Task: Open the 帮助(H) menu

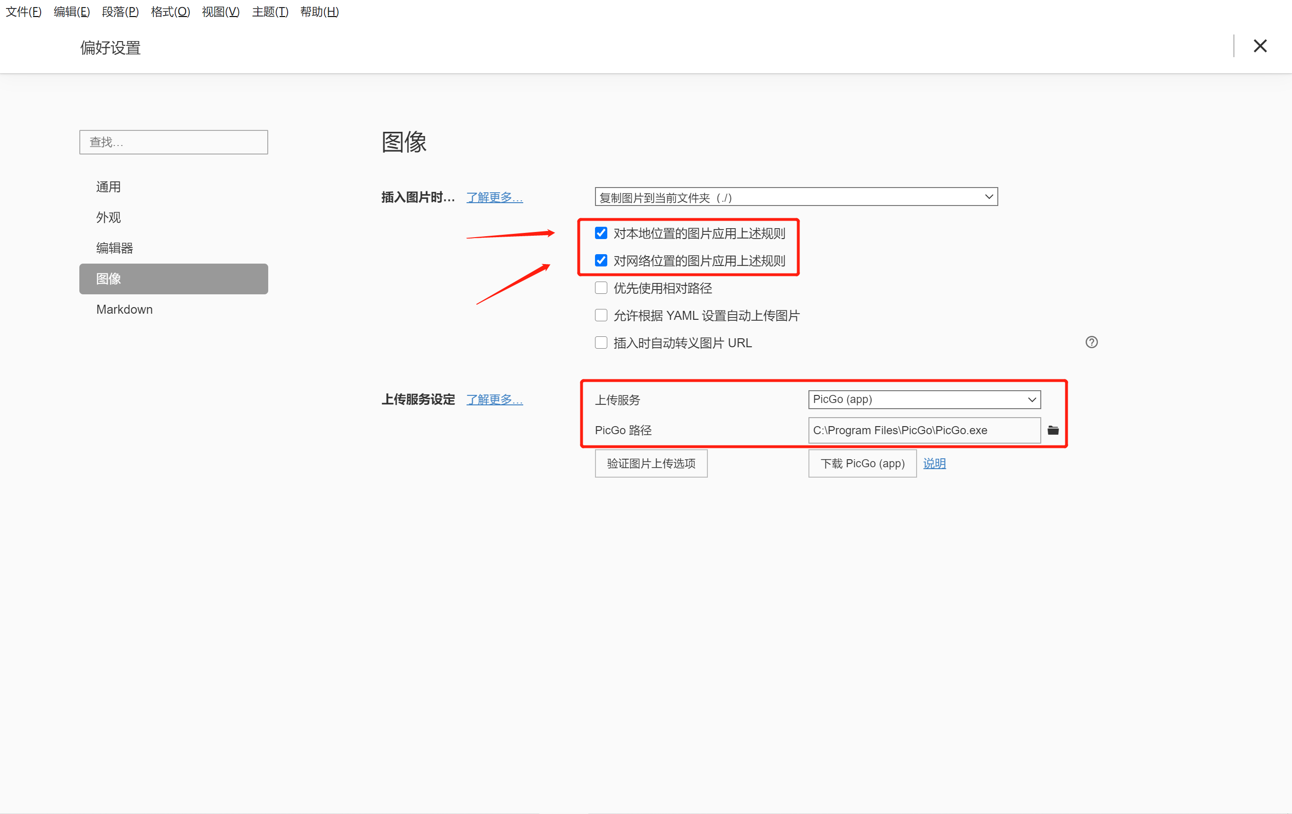Action: (319, 12)
